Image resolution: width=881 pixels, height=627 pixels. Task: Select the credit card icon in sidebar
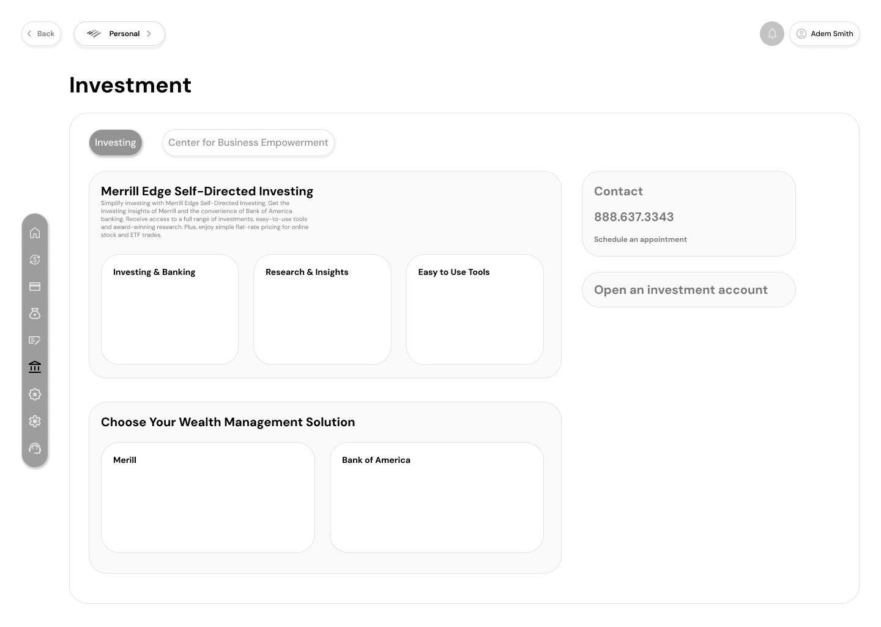(35, 287)
